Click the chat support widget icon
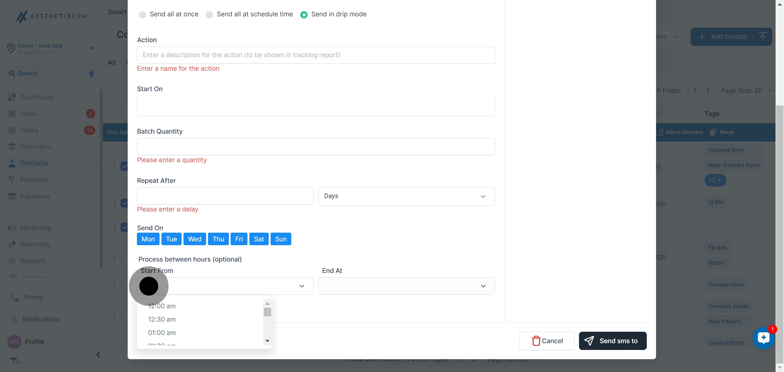 (763, 338)
